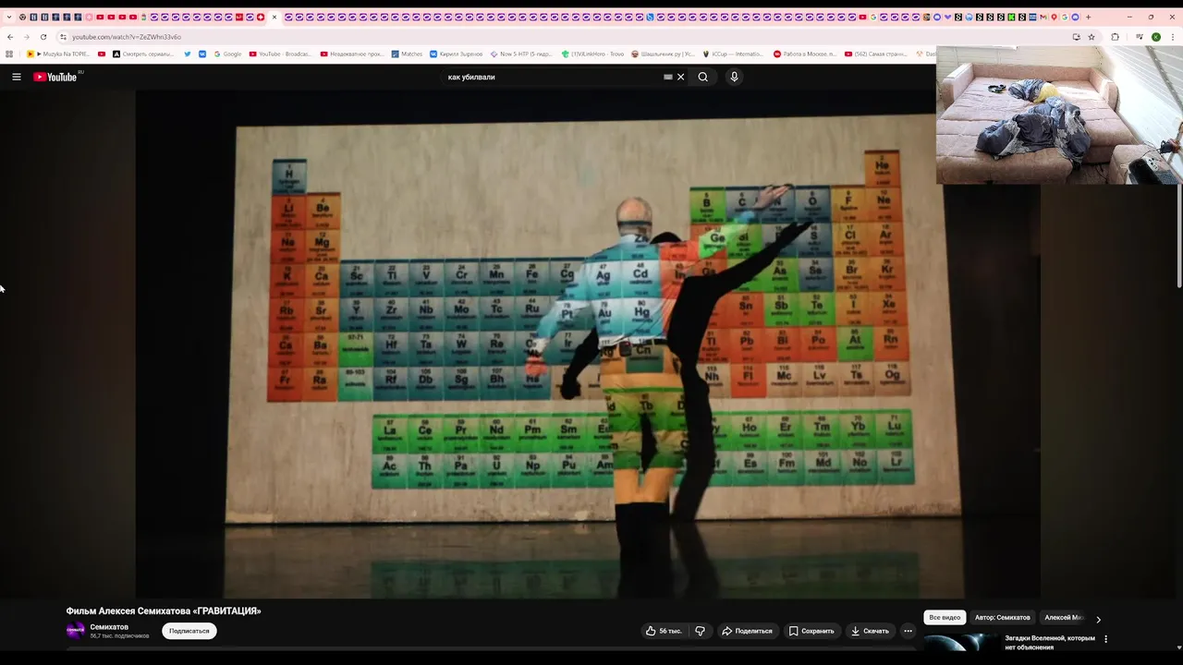Open the Twitter bird bookmark icon

click(x=188, y=54)
